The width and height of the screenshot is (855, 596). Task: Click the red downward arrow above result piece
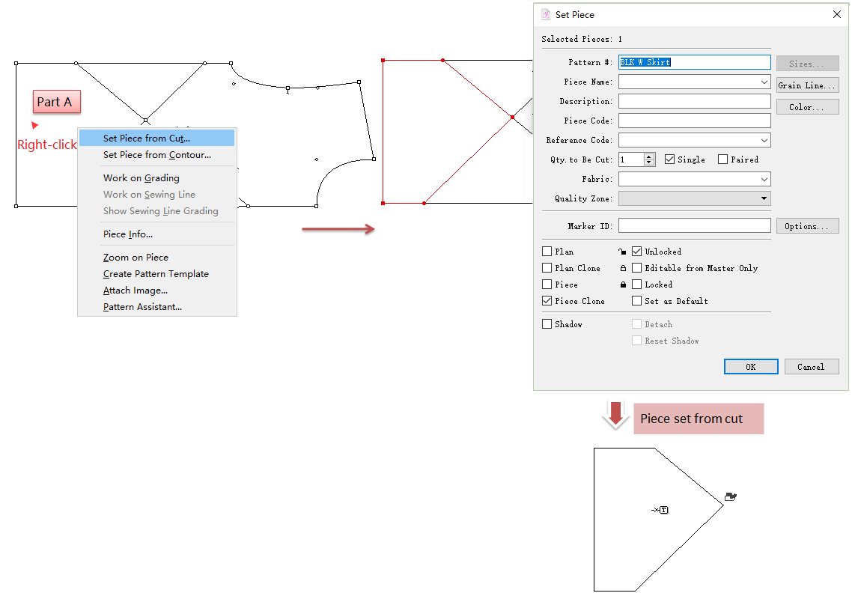click(x=615, y=414)
